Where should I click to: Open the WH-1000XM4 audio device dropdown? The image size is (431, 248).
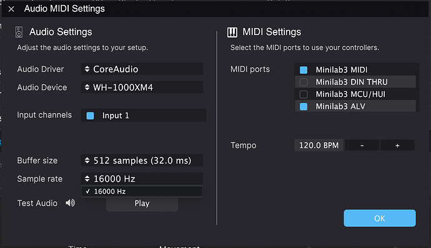[142, 87]
